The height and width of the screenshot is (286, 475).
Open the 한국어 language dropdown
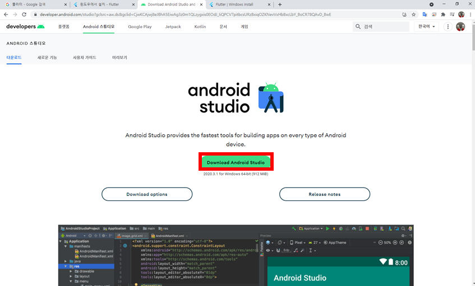427,27
